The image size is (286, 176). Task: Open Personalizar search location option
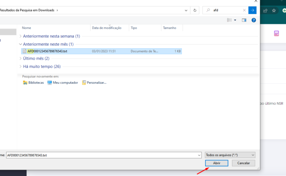pyautogui.click(x=94, y=82)
